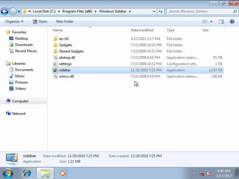Refresh the folder view
This screenshot has height=179, width=239.
click(161, 11)
